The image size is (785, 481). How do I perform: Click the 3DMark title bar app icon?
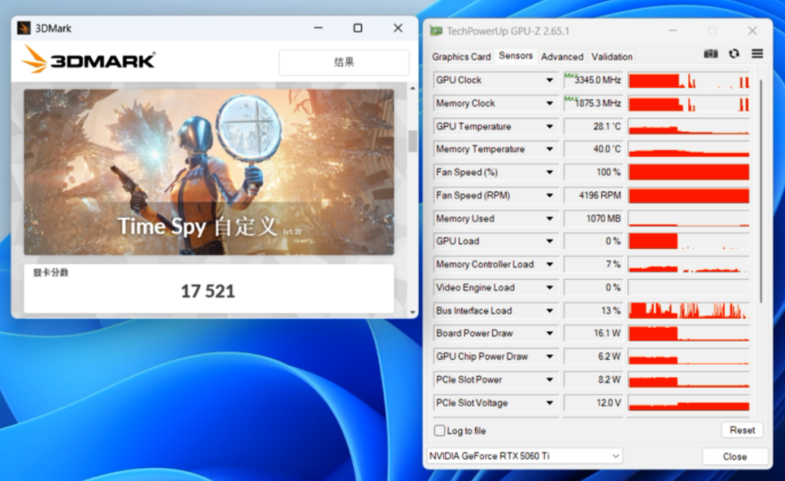click(x=24, y=28)
